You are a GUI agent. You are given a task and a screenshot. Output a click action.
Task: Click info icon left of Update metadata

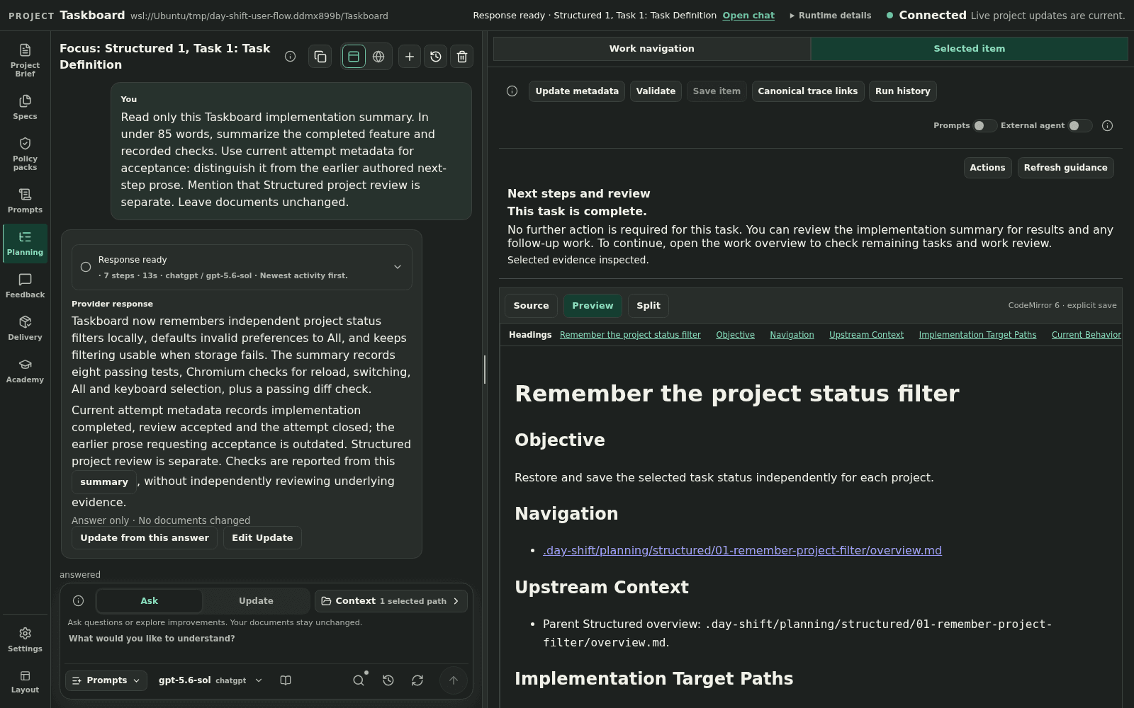[512, 91]
